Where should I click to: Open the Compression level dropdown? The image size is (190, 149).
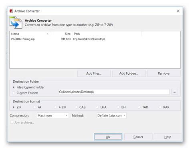[x=53, y=116]
